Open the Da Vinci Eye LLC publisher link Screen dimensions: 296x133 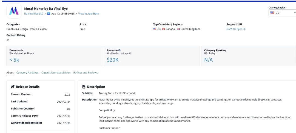(34, 14)
